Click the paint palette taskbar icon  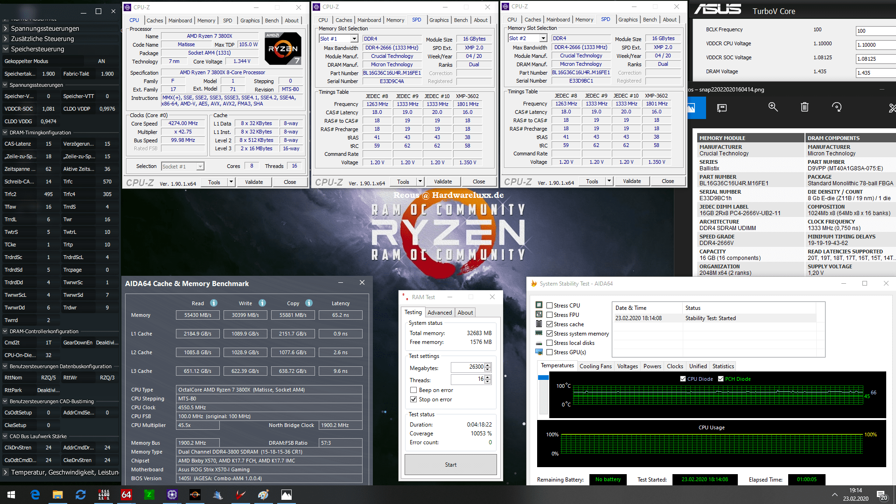[x=264, y=495]
